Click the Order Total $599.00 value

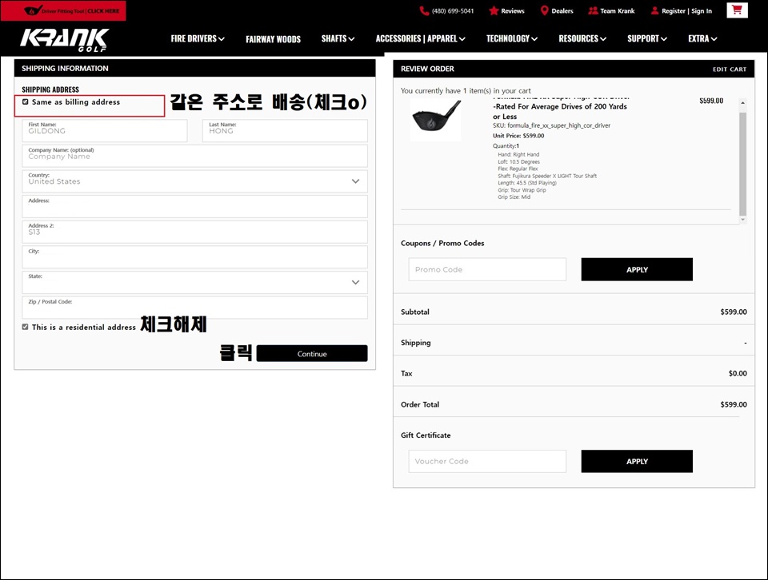734,404
